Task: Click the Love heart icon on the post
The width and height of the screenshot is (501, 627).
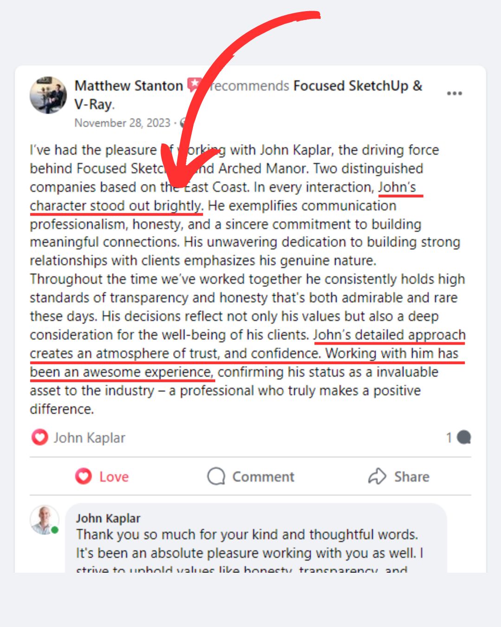Action: tap(83, 477)
